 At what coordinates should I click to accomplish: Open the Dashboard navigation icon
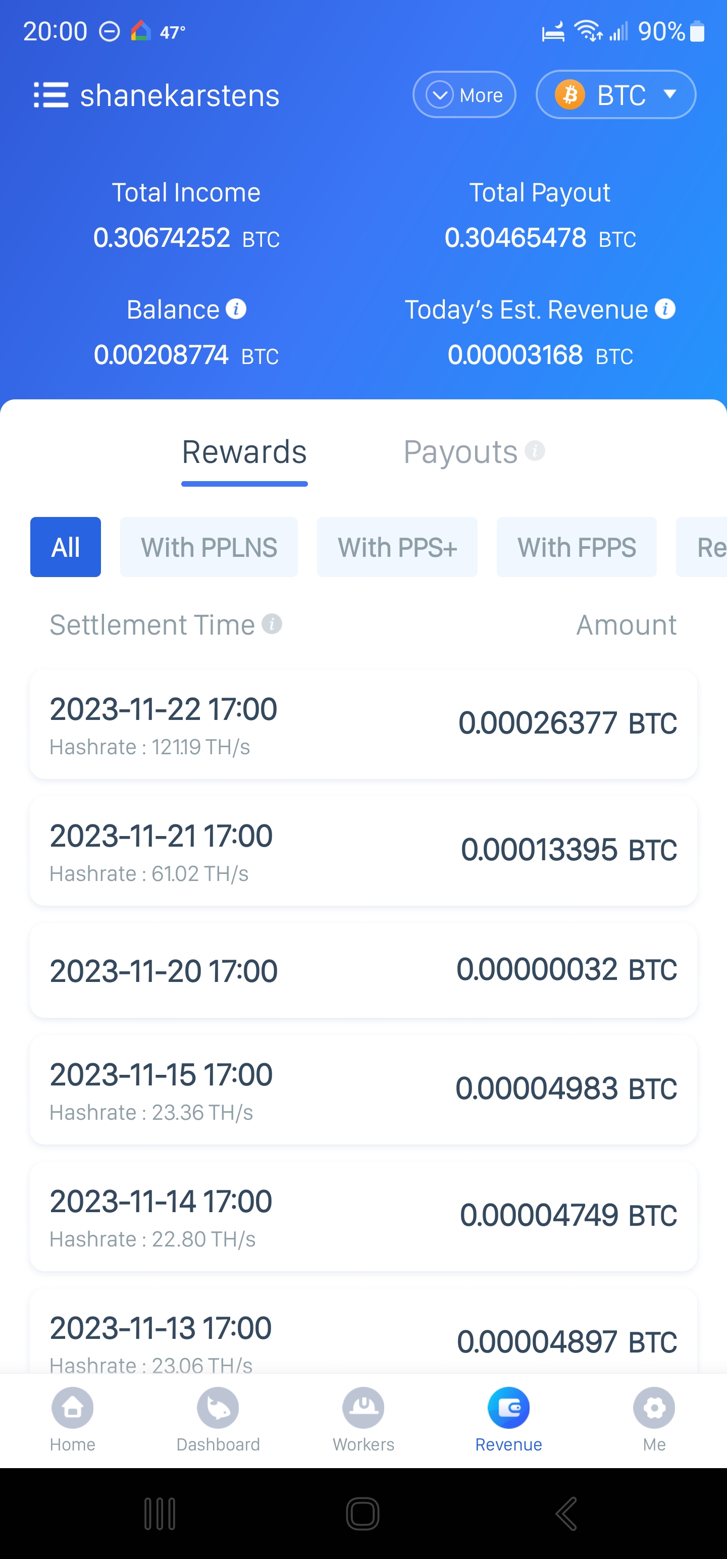pos(218,1408)
